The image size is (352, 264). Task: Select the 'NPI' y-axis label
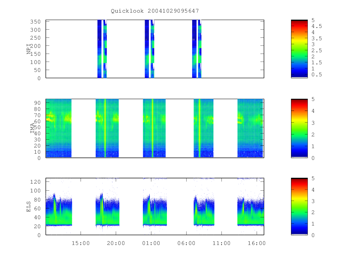click(29, 49)
